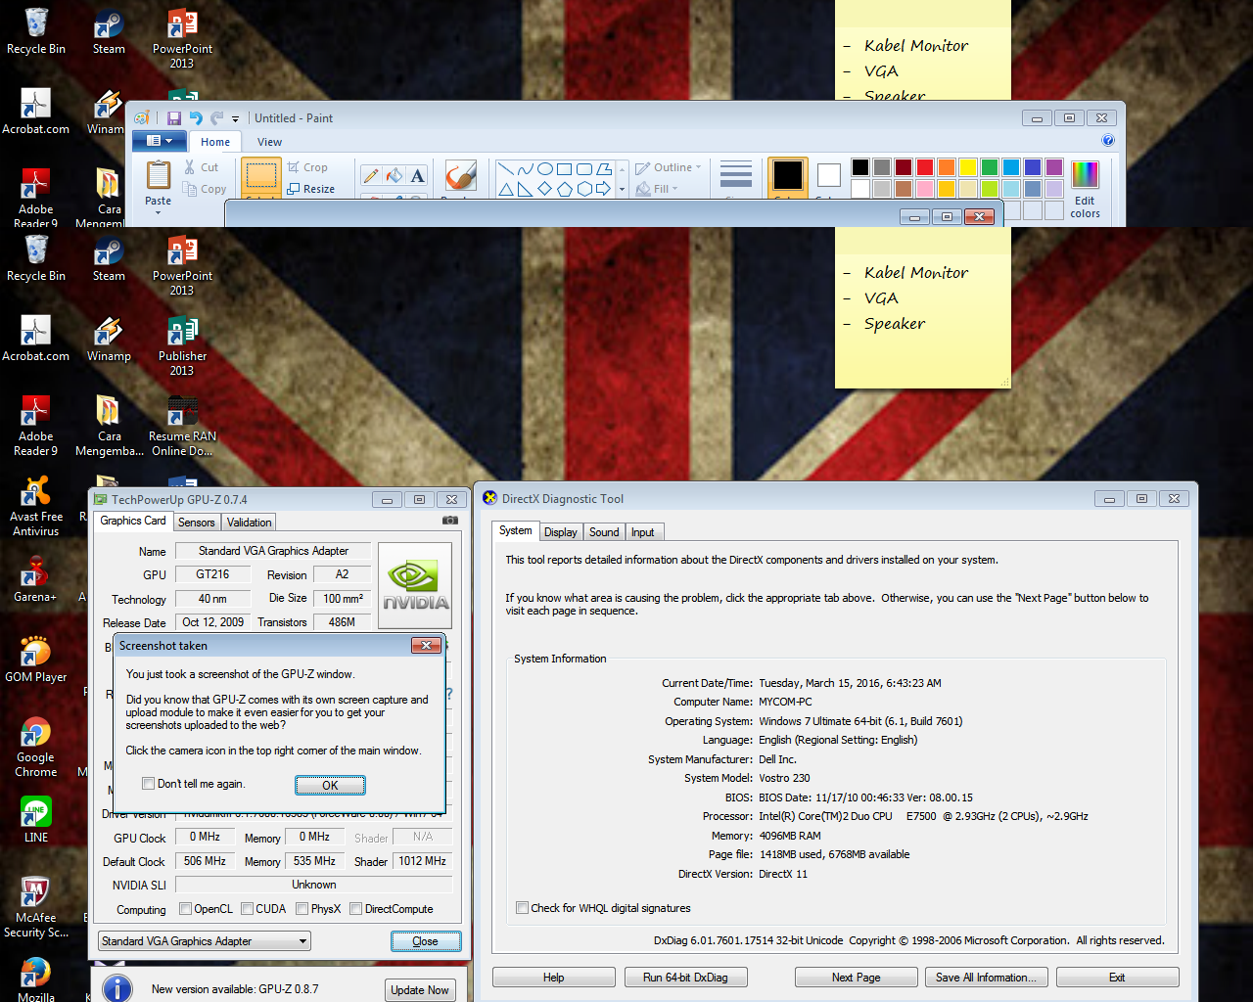Select the Pencil tool in Paint
The width and height of the screenshot is (1253, 1002).
[x=371, y=176]
